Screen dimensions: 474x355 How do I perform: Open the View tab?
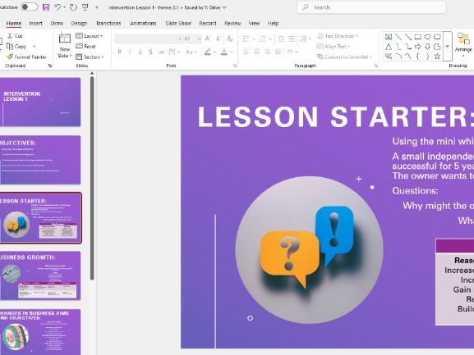pos(254,23)
